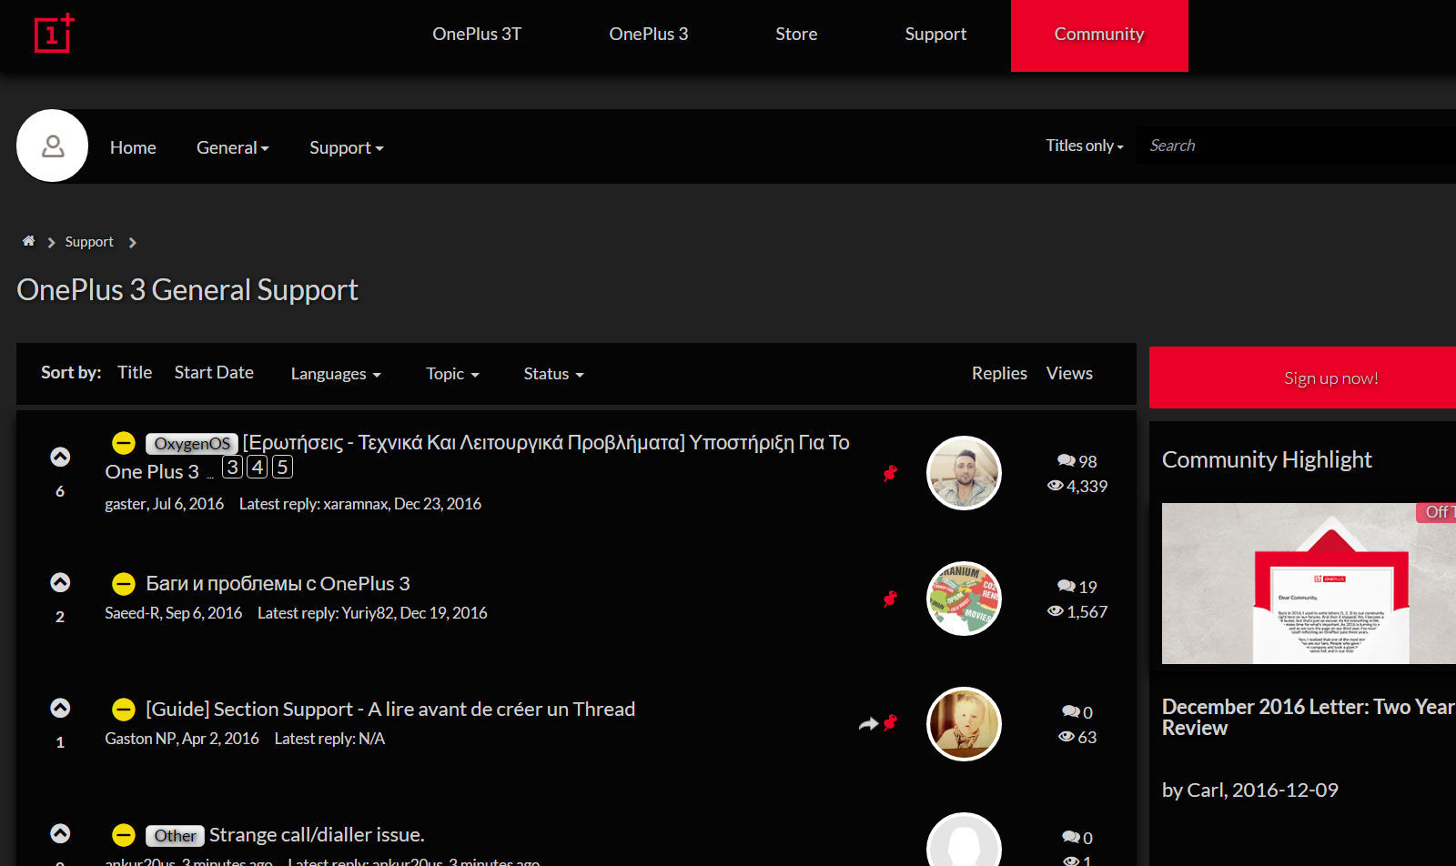Sort threads by Start Date
The height and width of the screenshot is (866, 1456).
pos(214,372)
